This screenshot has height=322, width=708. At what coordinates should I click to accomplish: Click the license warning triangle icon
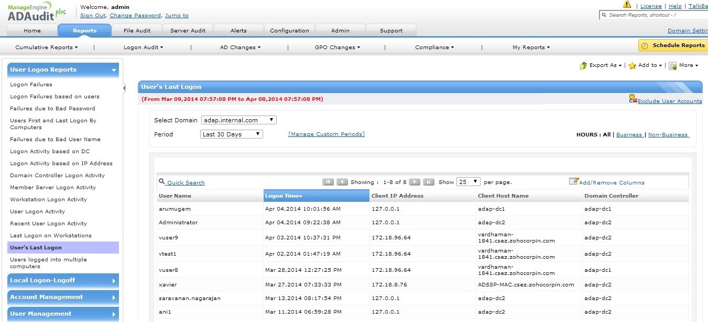point(627,4)
